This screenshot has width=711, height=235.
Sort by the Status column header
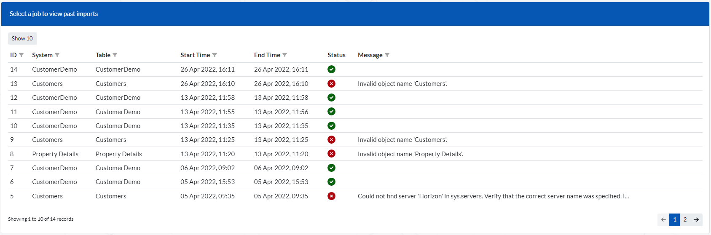[x=336, y=55]
